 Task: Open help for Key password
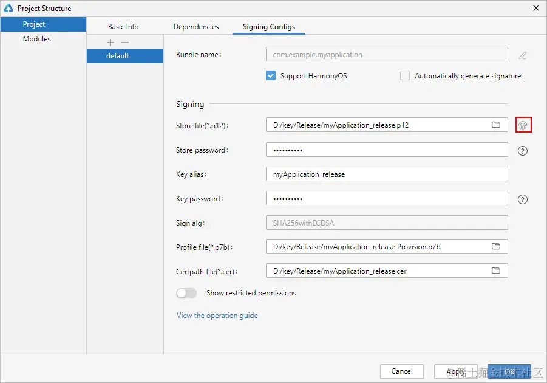[x=523, y=199]
